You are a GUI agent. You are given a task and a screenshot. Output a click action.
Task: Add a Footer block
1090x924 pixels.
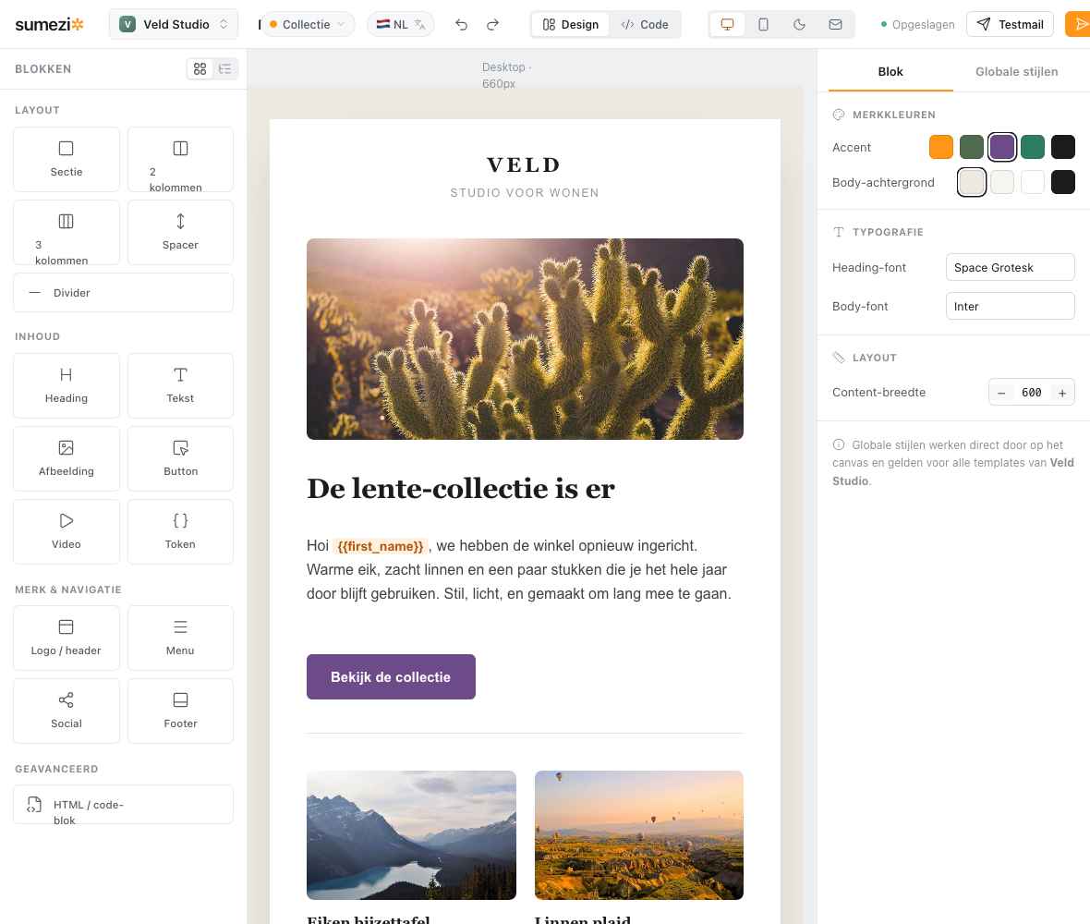coord(180,711)
